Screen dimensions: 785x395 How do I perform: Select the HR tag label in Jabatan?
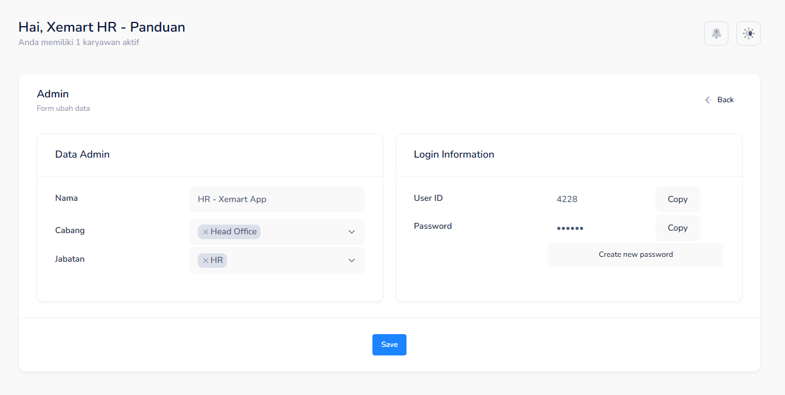(217, 260)
